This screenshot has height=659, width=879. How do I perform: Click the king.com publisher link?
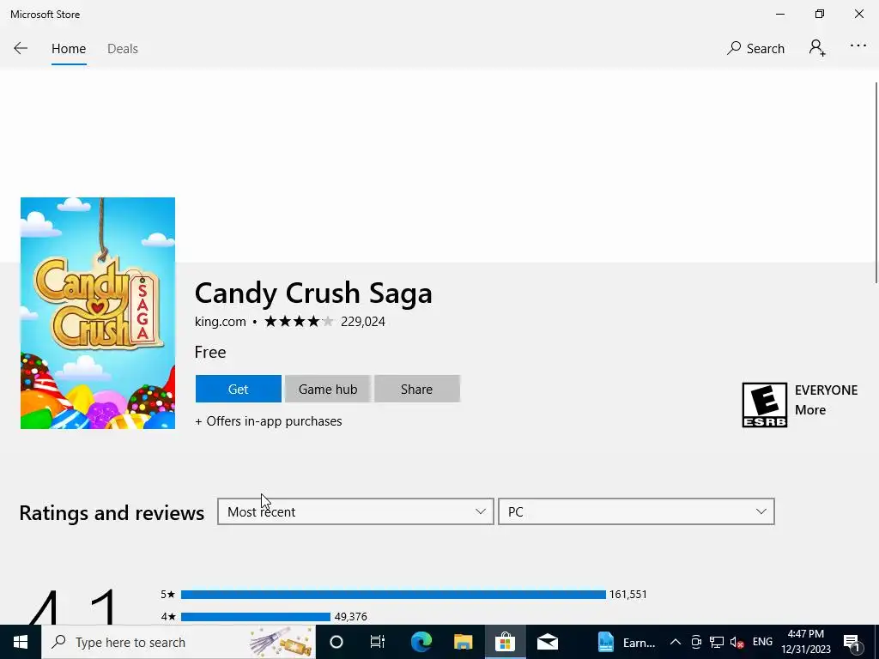click(220, 322)
